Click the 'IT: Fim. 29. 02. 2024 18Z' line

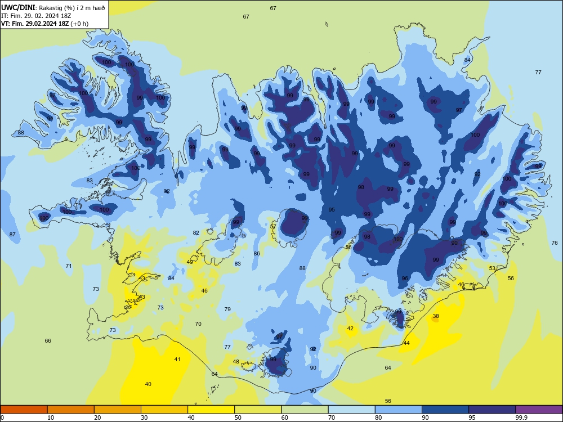tap(36, 16)
